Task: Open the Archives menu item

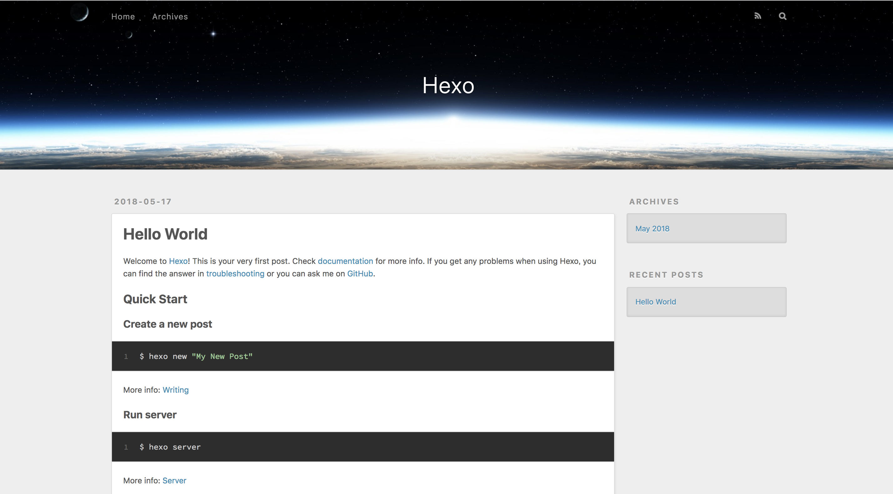Action: click(170, 17)
